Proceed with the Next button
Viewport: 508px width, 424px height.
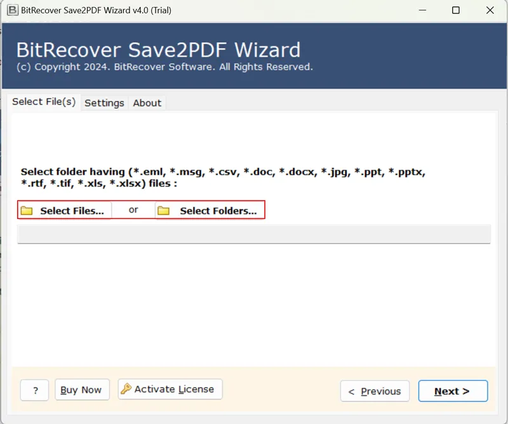453,391
